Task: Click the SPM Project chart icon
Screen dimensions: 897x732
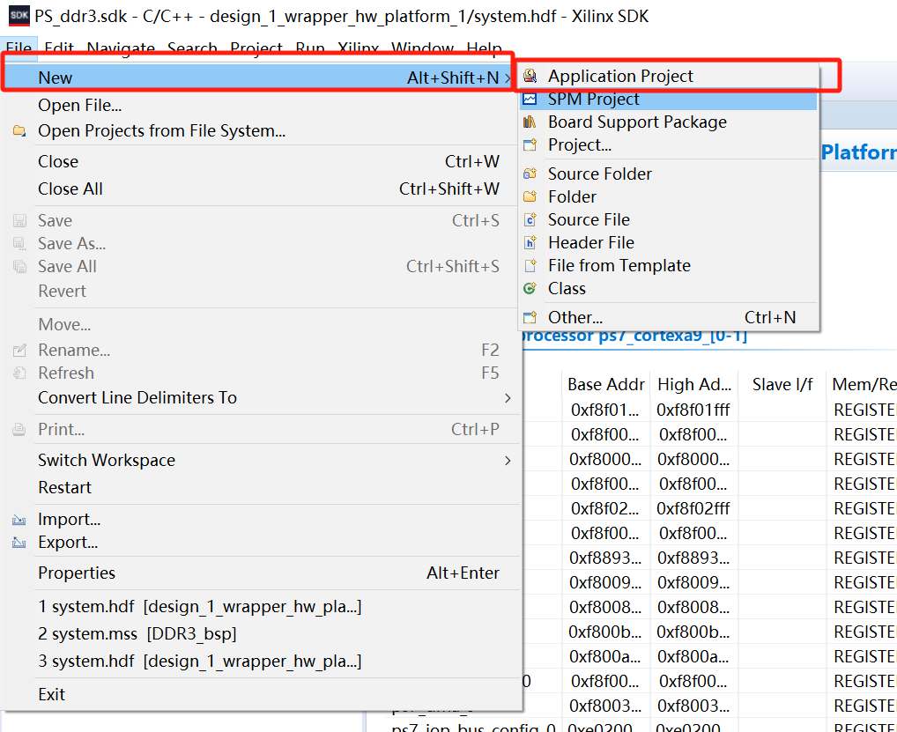Action: pos(530,99)
